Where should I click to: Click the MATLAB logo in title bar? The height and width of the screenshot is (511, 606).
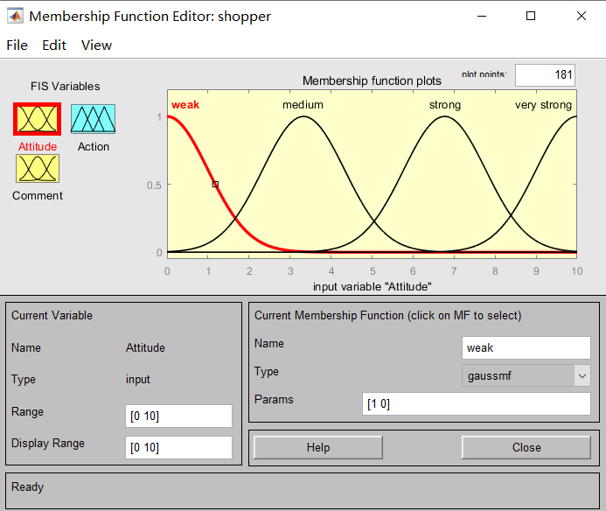click(x=15, y=16)
